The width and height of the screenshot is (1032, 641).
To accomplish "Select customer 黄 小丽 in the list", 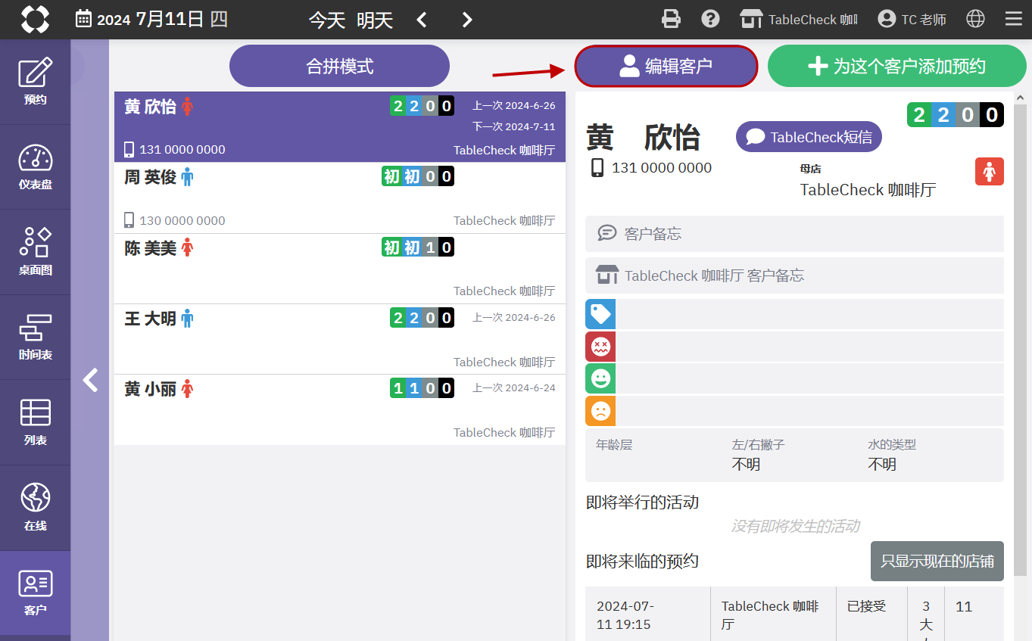I will click(x=340, y=409).
